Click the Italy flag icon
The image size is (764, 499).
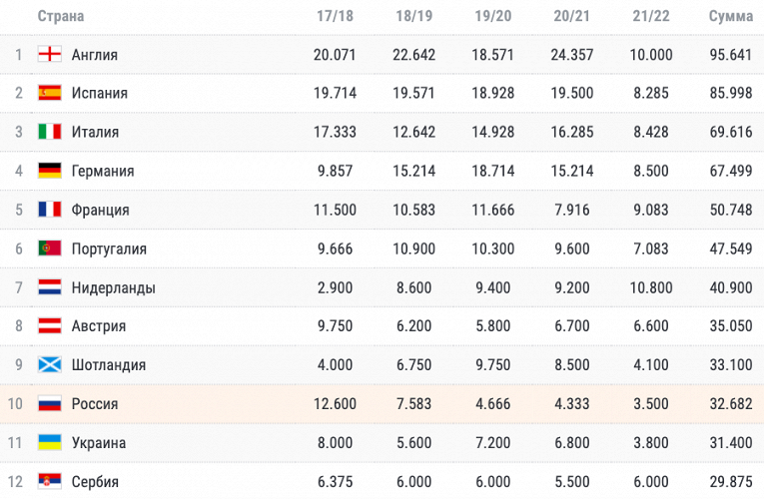coord(50,133)
